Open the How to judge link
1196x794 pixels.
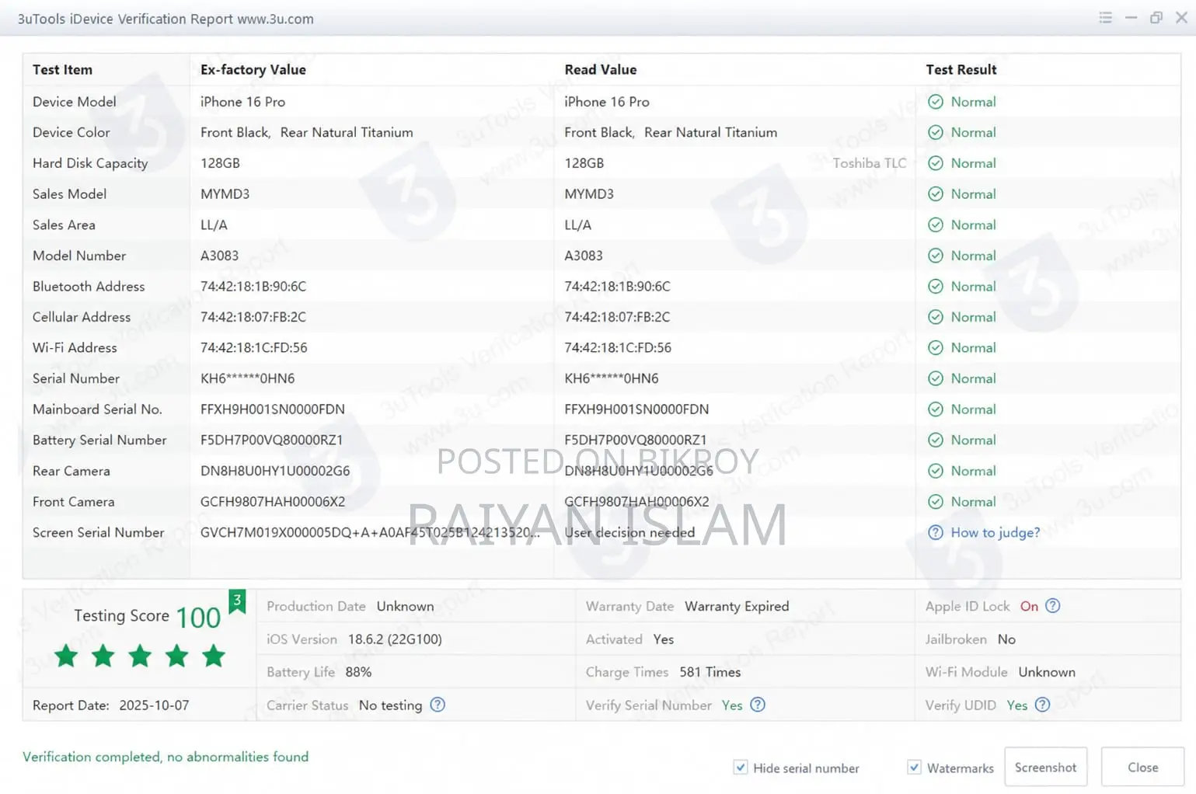[996, 533]
